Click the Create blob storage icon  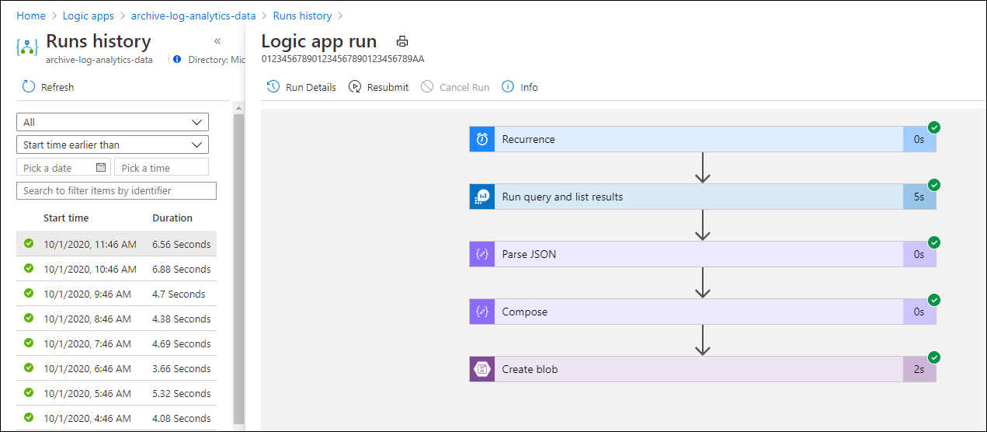tap(482, 370)
